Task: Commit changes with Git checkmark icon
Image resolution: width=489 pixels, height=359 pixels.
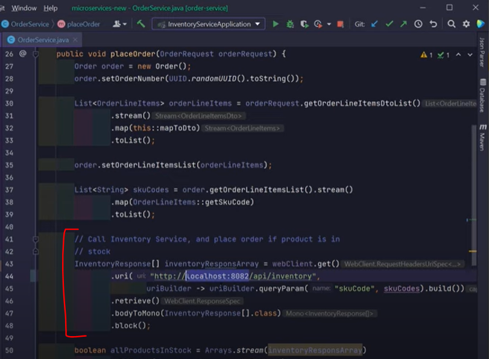Action: click(x=389, y=24)
